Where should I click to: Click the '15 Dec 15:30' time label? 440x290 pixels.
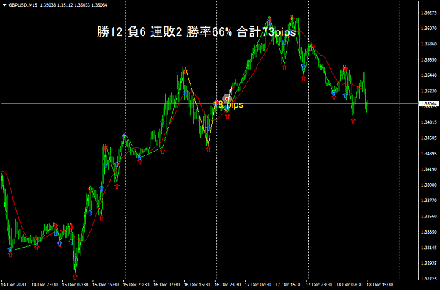tap(106, 285)
